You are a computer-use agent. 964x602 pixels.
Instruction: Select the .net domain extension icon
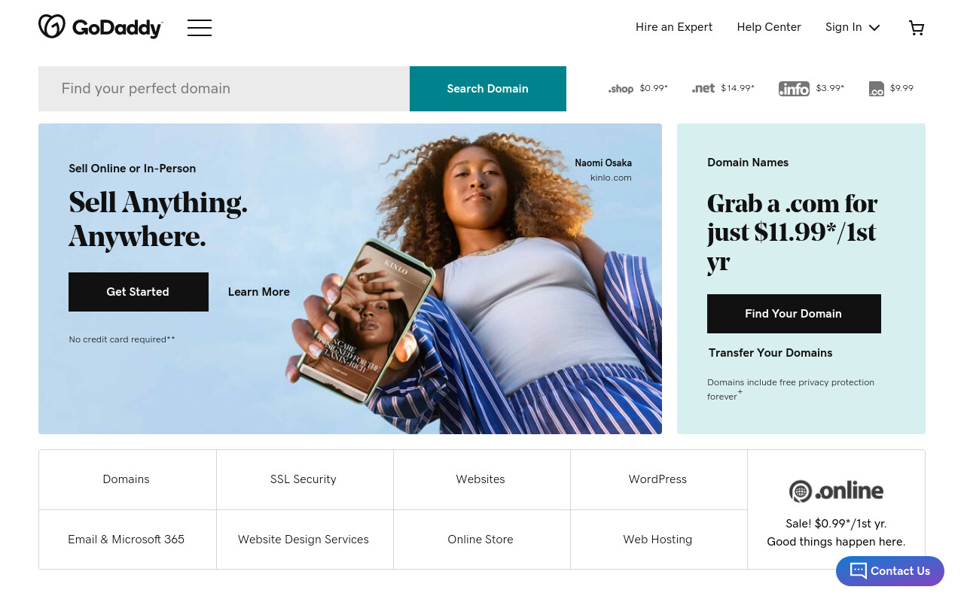703,88
